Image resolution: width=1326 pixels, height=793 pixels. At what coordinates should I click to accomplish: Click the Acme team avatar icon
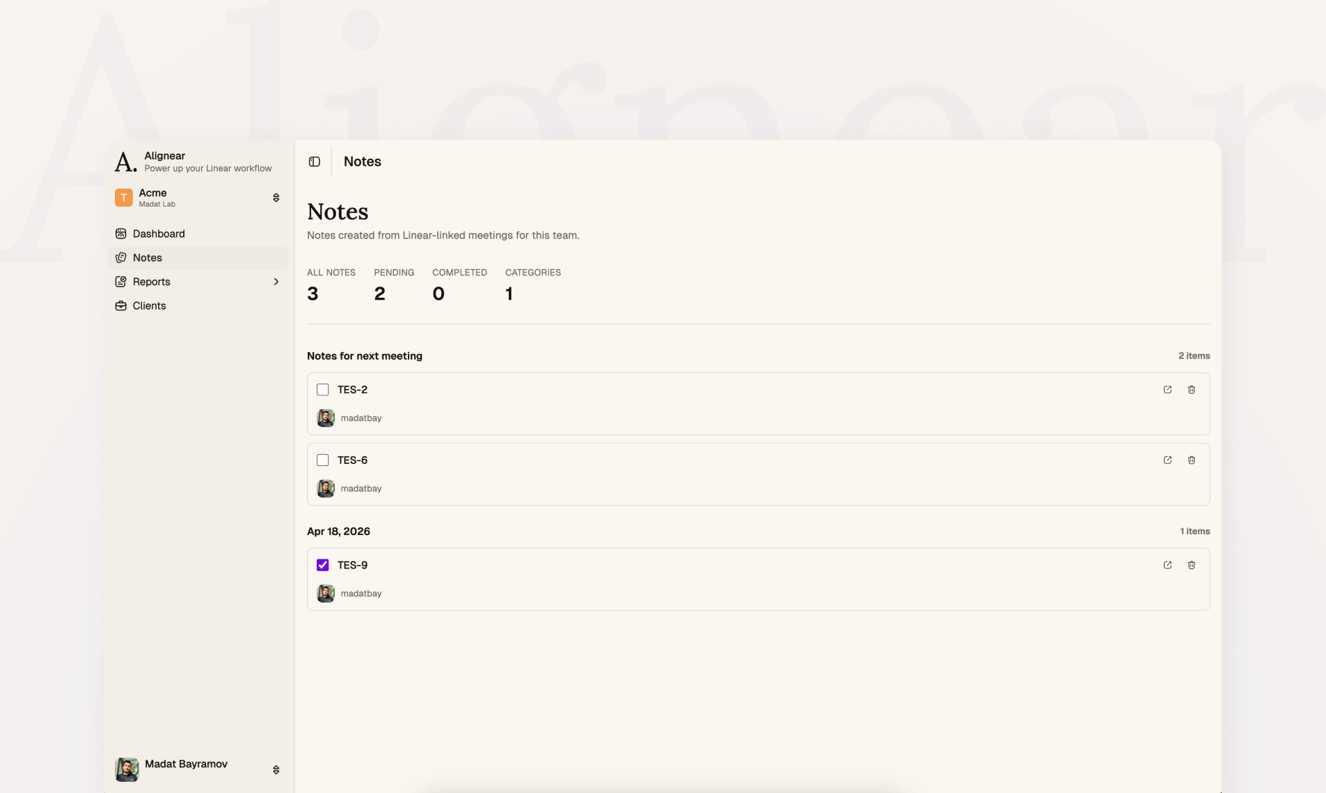(x=124, y=198)
